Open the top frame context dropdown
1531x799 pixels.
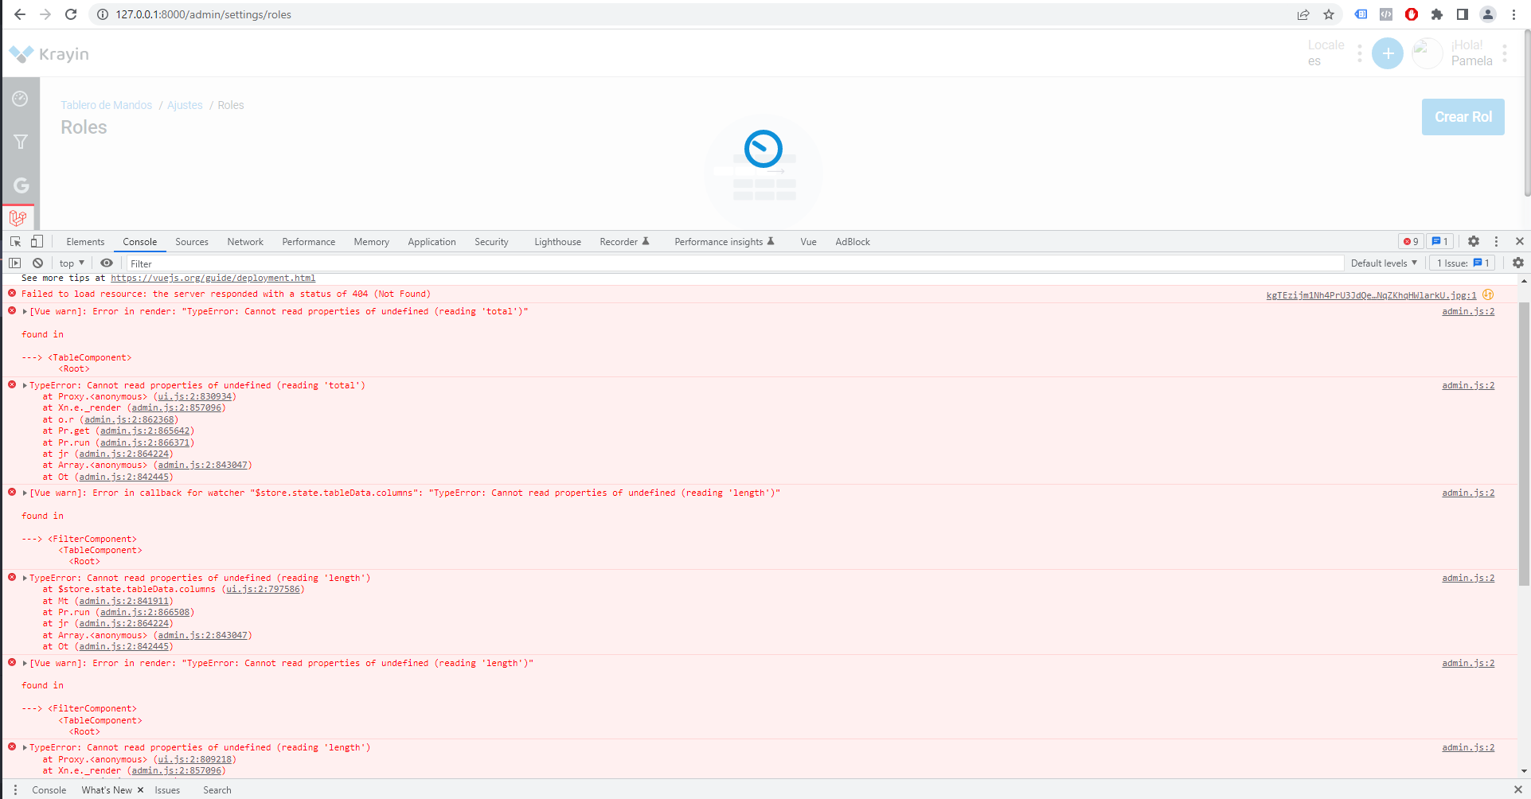pos(70,263)
